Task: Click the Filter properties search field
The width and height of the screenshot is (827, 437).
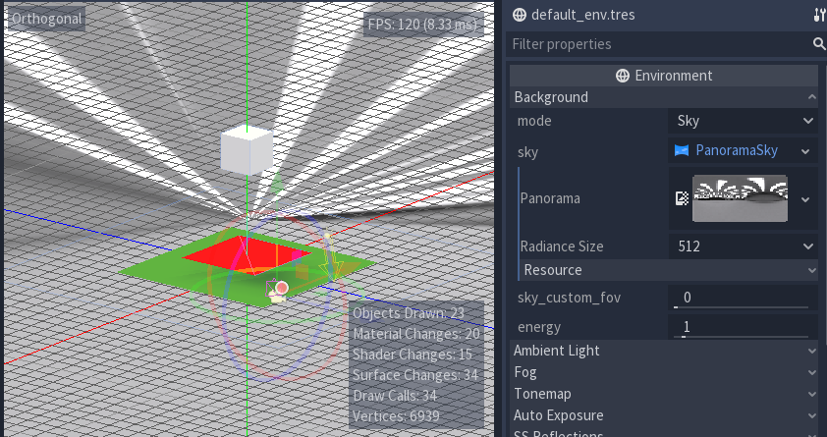Action: (667, 44)
